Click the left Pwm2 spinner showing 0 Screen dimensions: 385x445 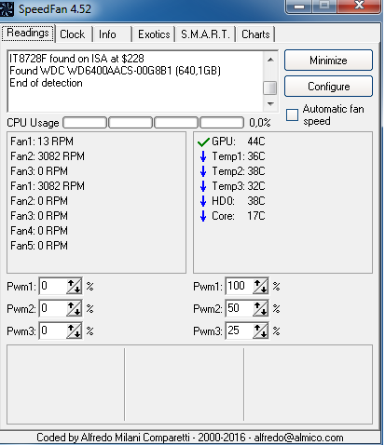[x=74, y=308]
